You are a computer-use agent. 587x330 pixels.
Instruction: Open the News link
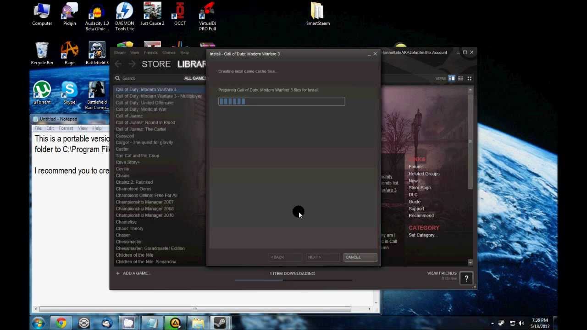click(x=414, y=181)
